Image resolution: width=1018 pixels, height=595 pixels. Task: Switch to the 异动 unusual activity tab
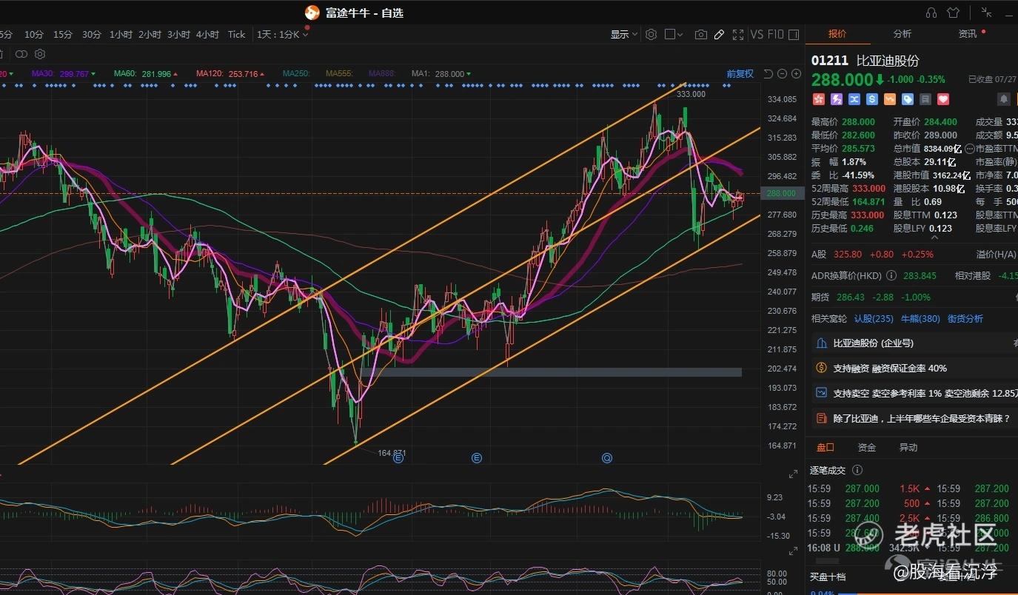point(908,448)
